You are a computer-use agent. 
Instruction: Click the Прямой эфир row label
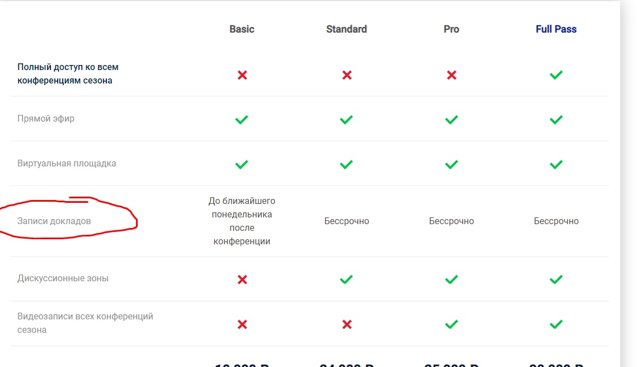(x=46, y=118)
